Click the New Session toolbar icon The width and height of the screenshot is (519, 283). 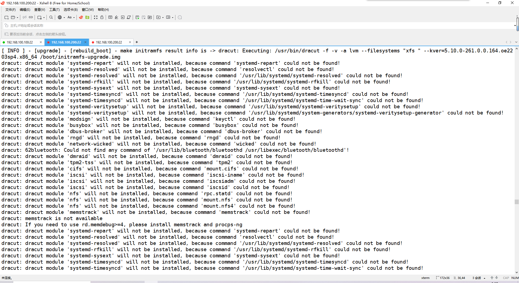(6, 18)
